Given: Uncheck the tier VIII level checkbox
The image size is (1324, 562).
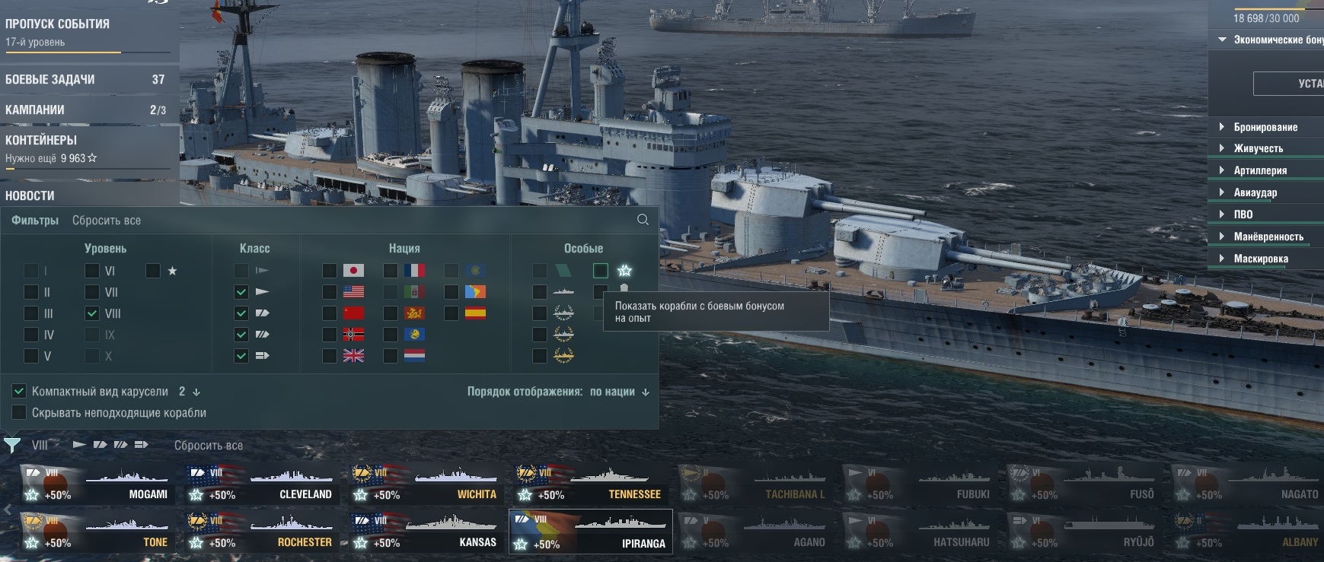Looking at the screenshot, I should click(92, 313).
